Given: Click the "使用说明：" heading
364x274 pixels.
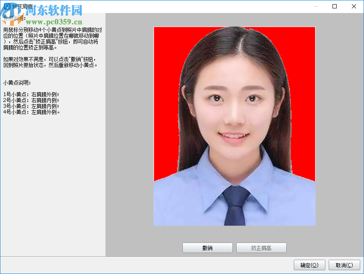Looking at the screenshot, I should click(14, 18).
